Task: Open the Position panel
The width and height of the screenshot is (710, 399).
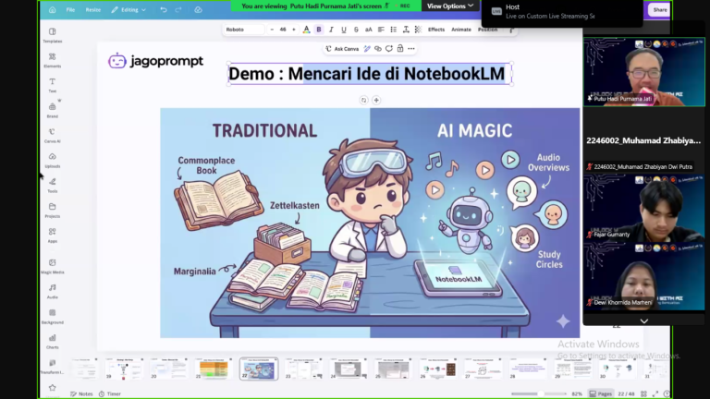Action: 488,30
